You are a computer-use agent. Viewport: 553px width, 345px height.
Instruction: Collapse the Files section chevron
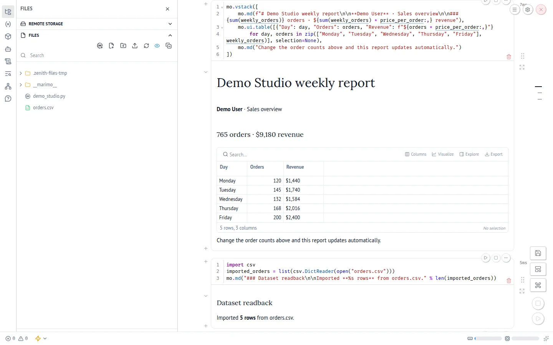tap(170, 35)
